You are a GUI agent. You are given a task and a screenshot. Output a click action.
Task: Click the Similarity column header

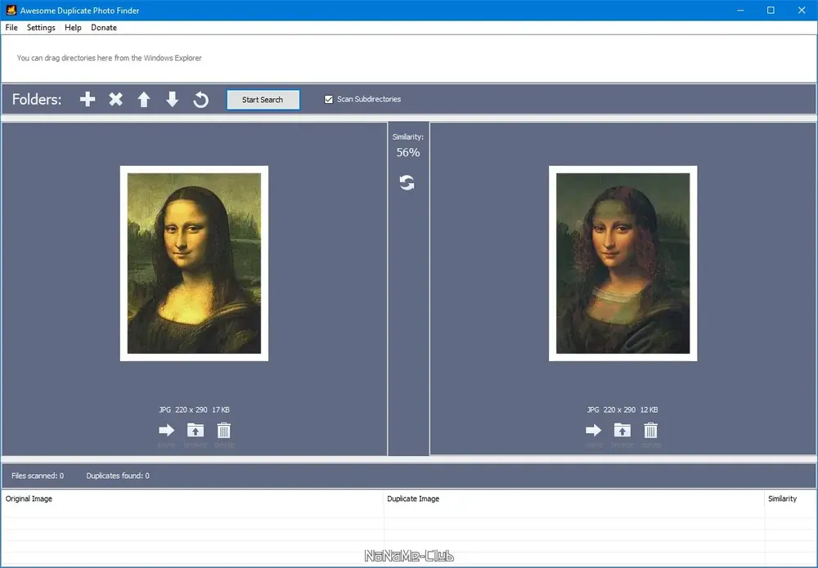point(782,499)
